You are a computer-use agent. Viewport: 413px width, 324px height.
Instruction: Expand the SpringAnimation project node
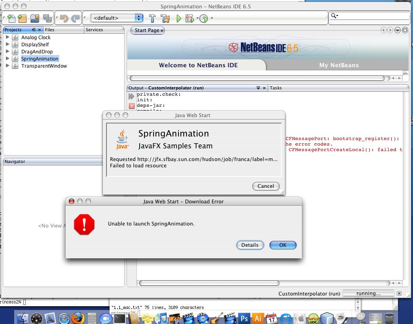8,59
